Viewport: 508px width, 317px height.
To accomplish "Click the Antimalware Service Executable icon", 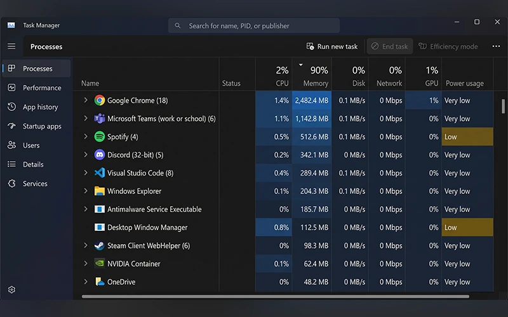I will [100, 209].
